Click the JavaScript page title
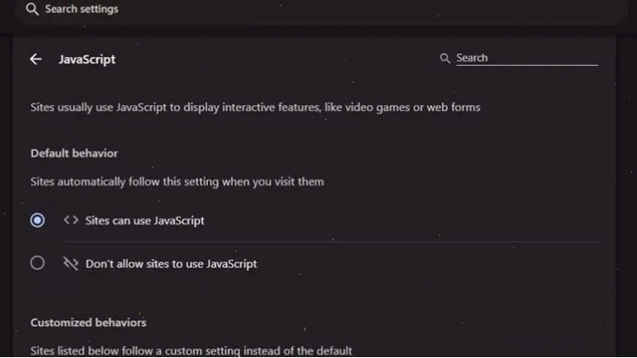637x358 pixels. [x=87, y=60]
